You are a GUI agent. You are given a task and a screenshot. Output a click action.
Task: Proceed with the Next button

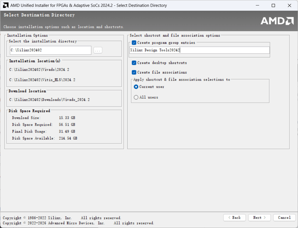[x=259, y=218]
